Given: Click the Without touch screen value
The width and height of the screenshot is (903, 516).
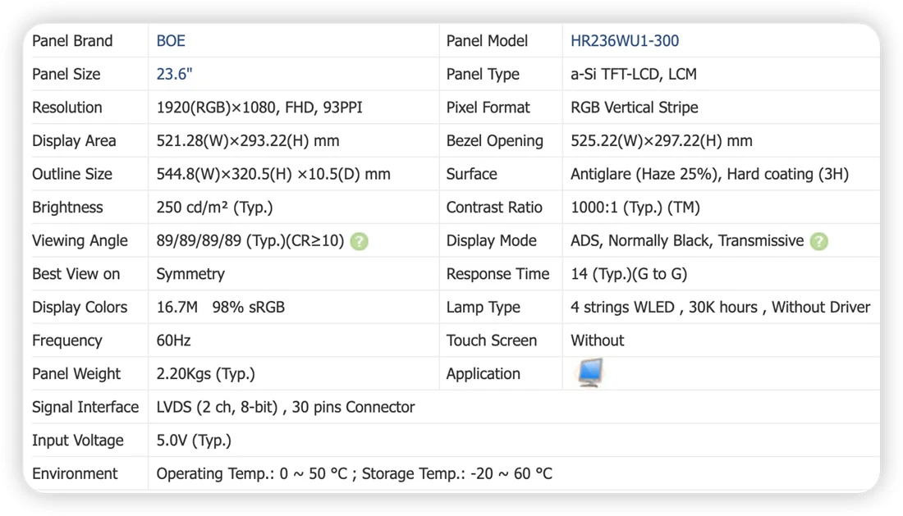Looking at the screenshot, I should click(x=597, y=340).
